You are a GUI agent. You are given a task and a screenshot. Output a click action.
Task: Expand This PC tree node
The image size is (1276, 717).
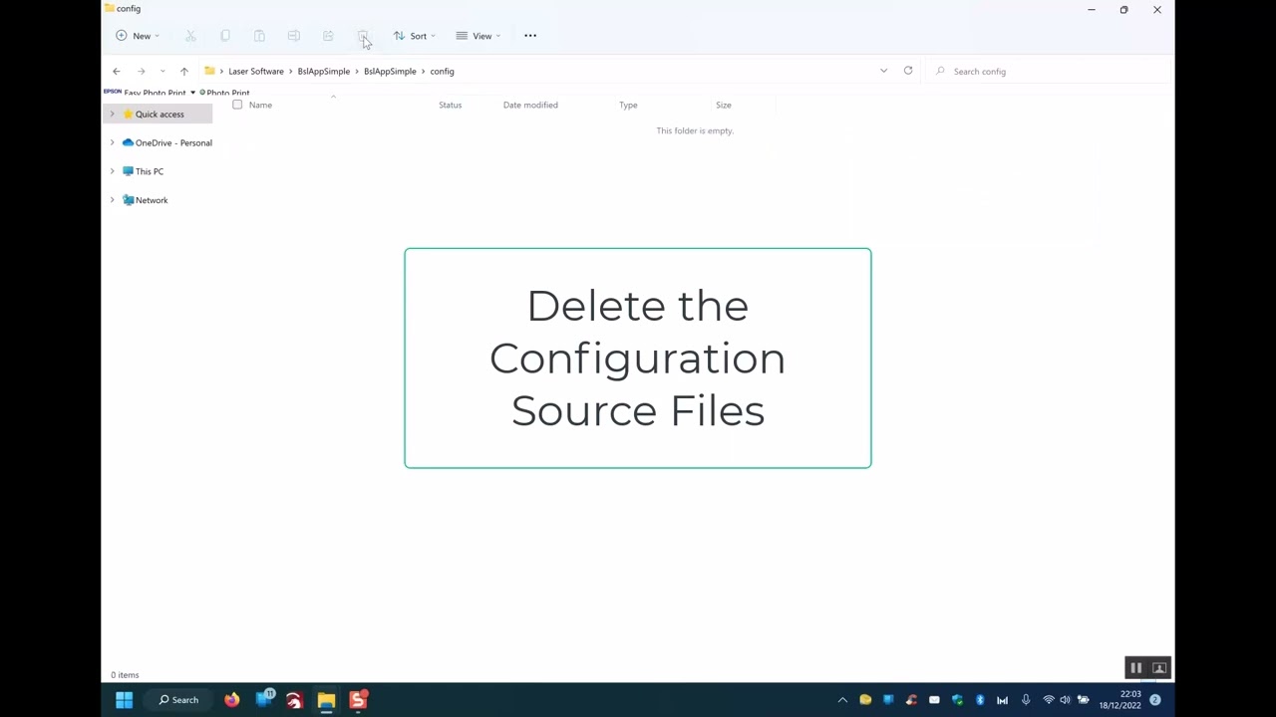(112, 171)
